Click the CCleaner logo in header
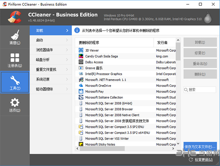The image size is (220, 166). coord(15,17)
